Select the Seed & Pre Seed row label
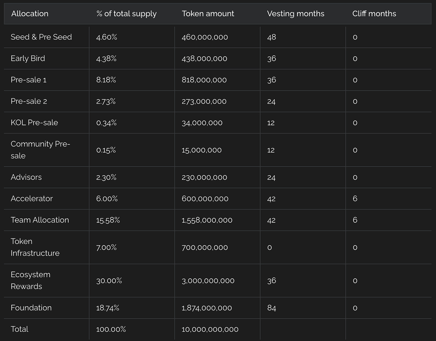The image size is (436, 341). click(41, 37)
